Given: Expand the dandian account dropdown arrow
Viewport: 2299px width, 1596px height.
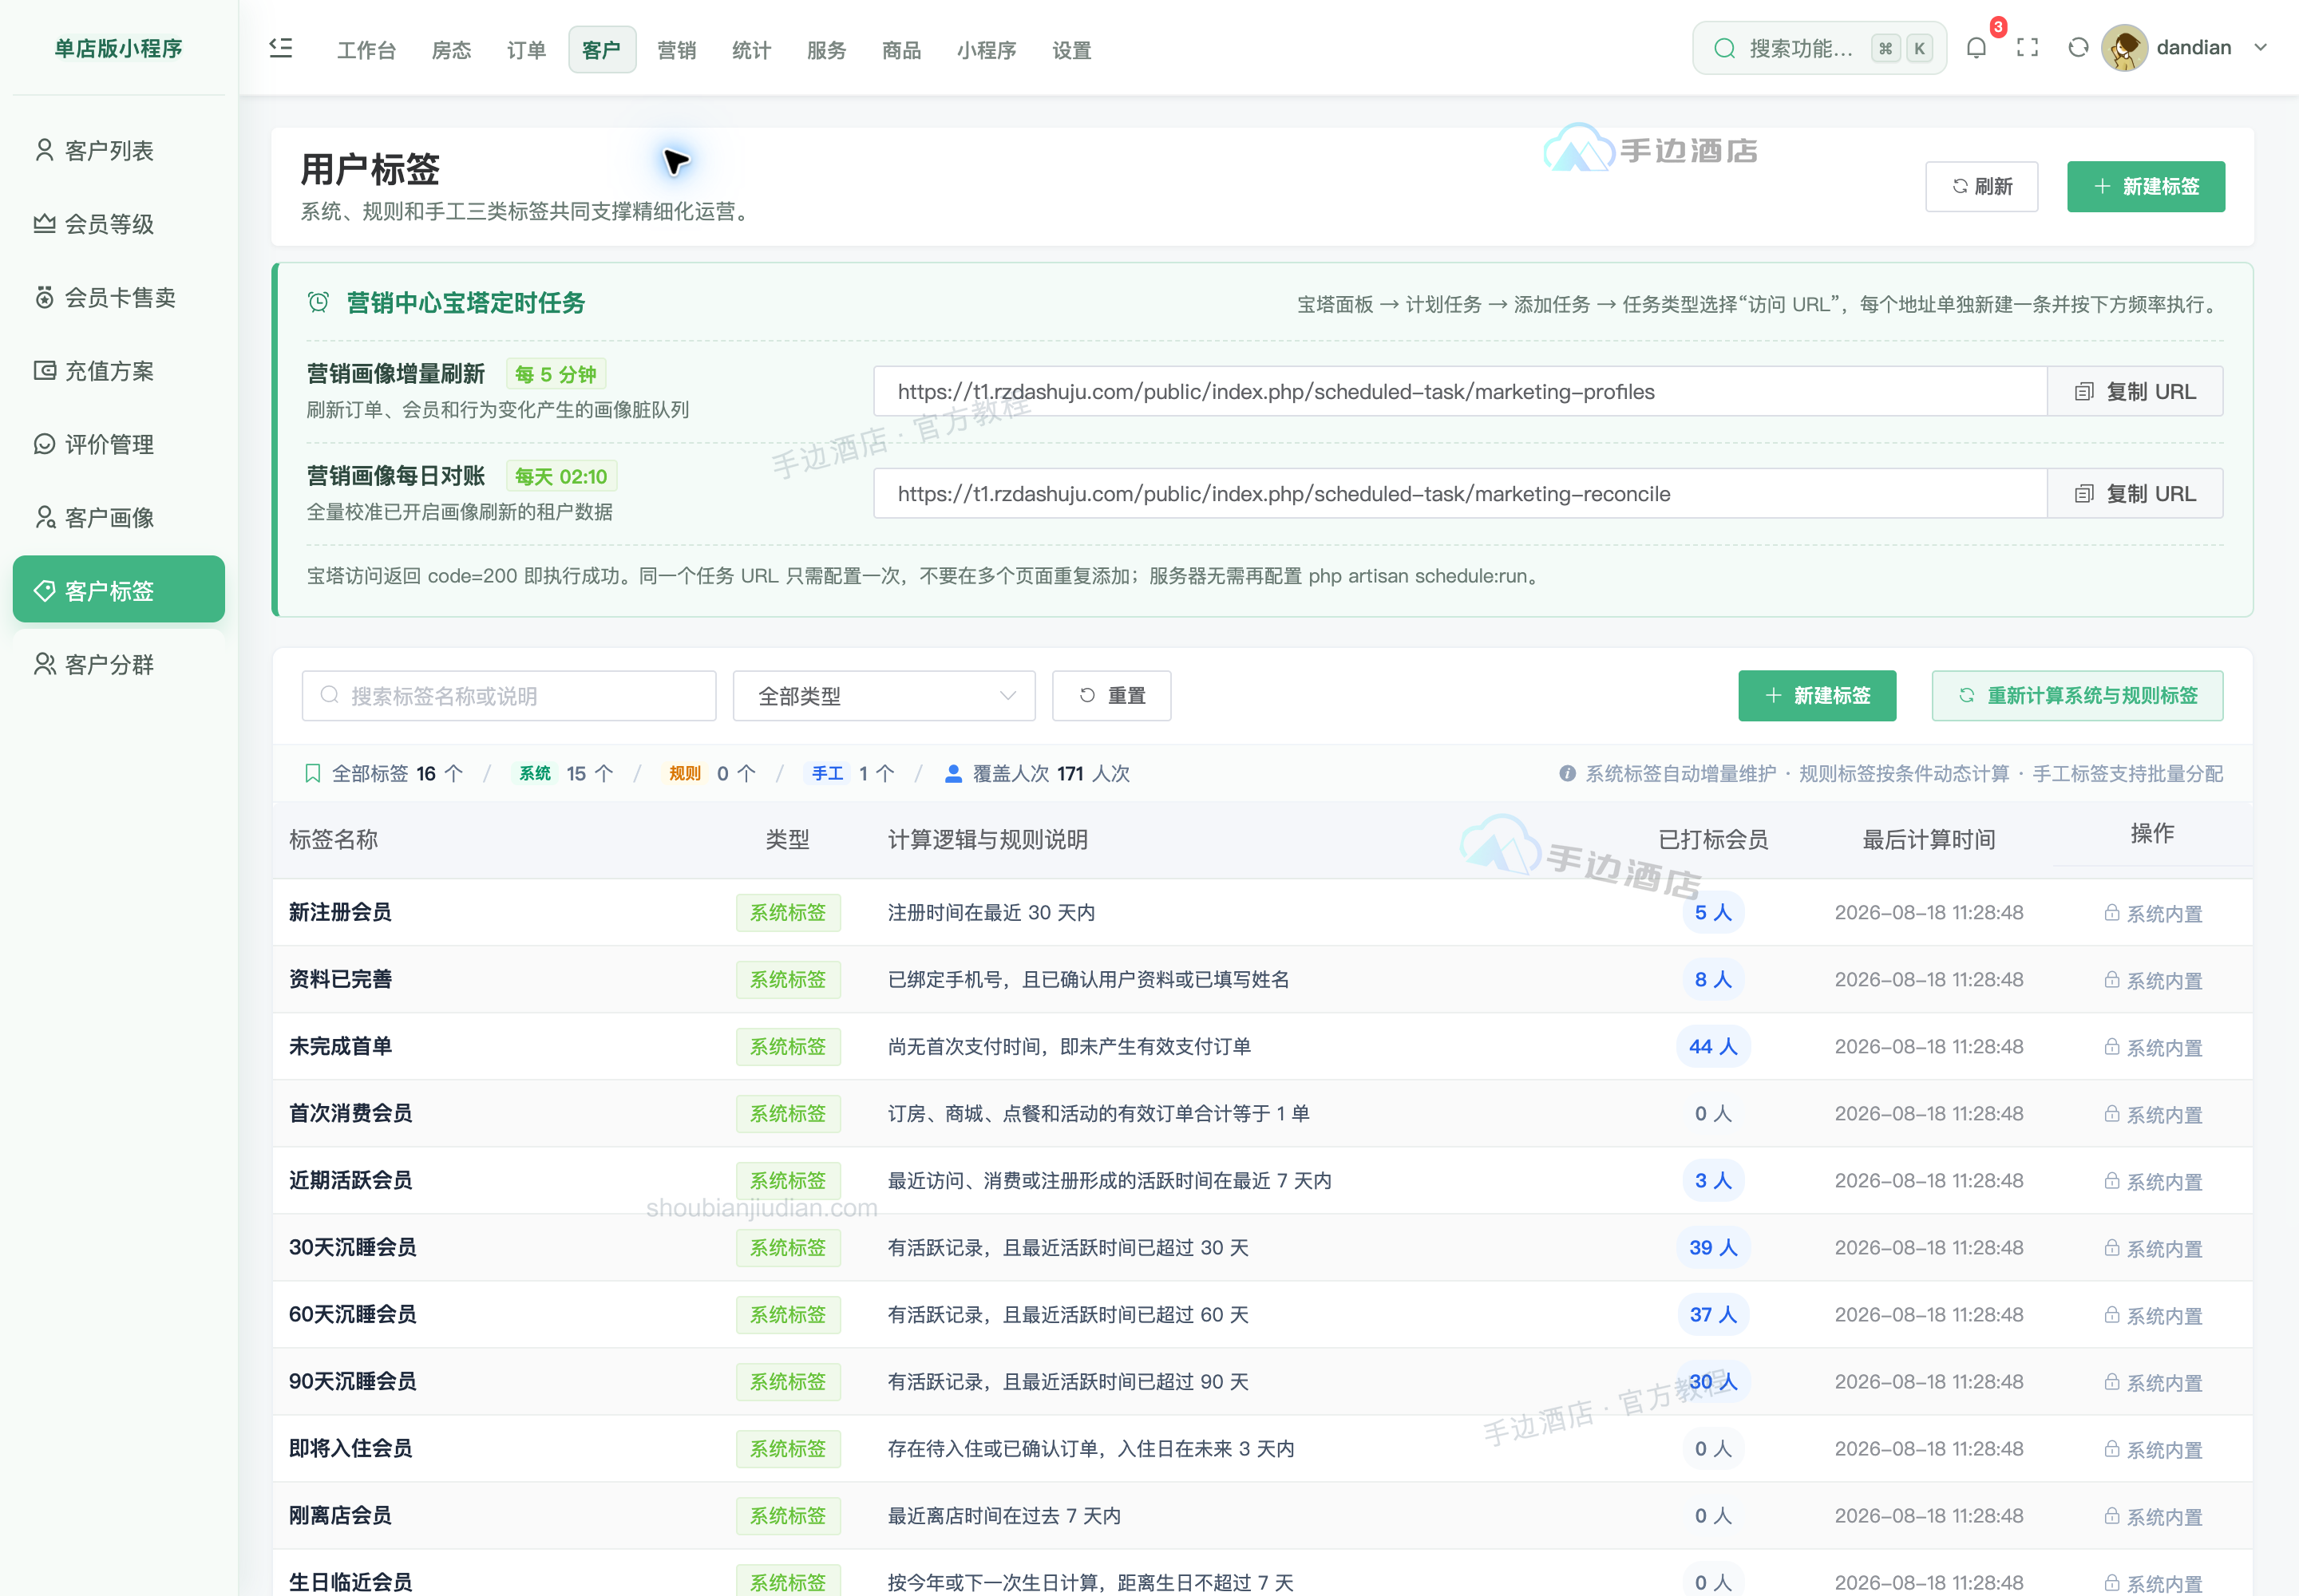Looking at the screenshot, I should tap(2260, 48).
